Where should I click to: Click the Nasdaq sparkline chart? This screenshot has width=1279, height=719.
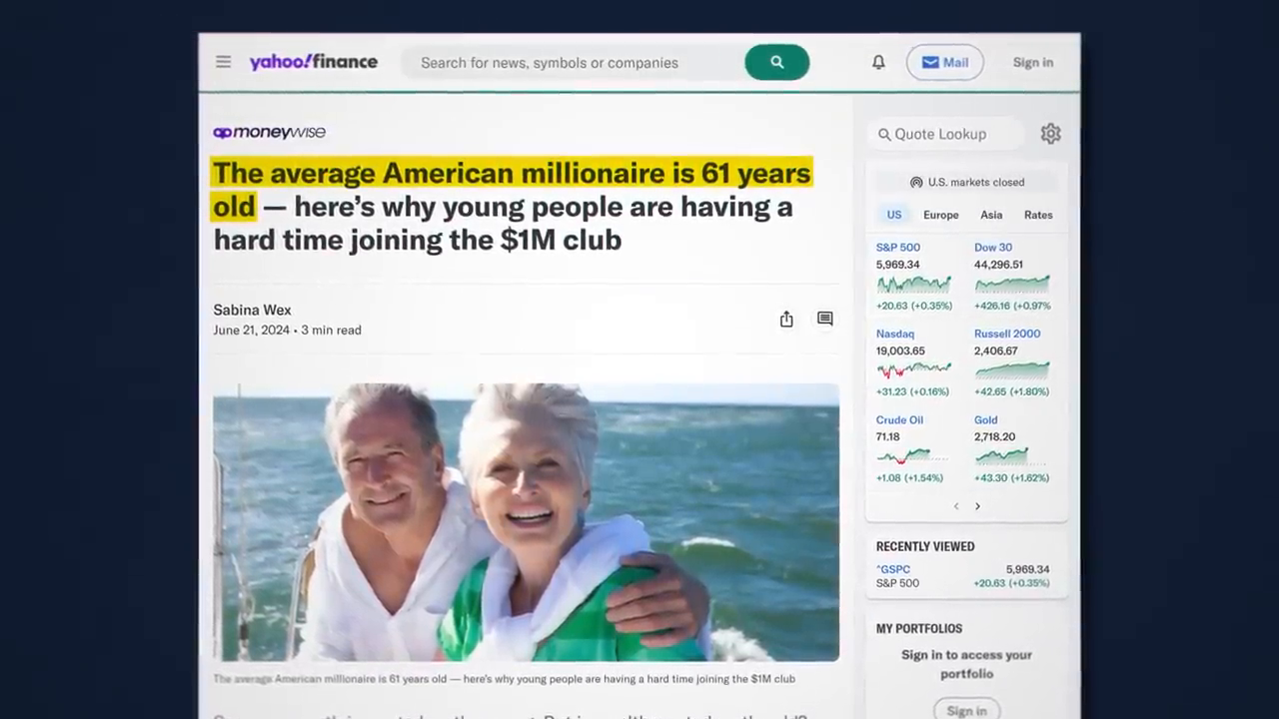coord(913,370)
